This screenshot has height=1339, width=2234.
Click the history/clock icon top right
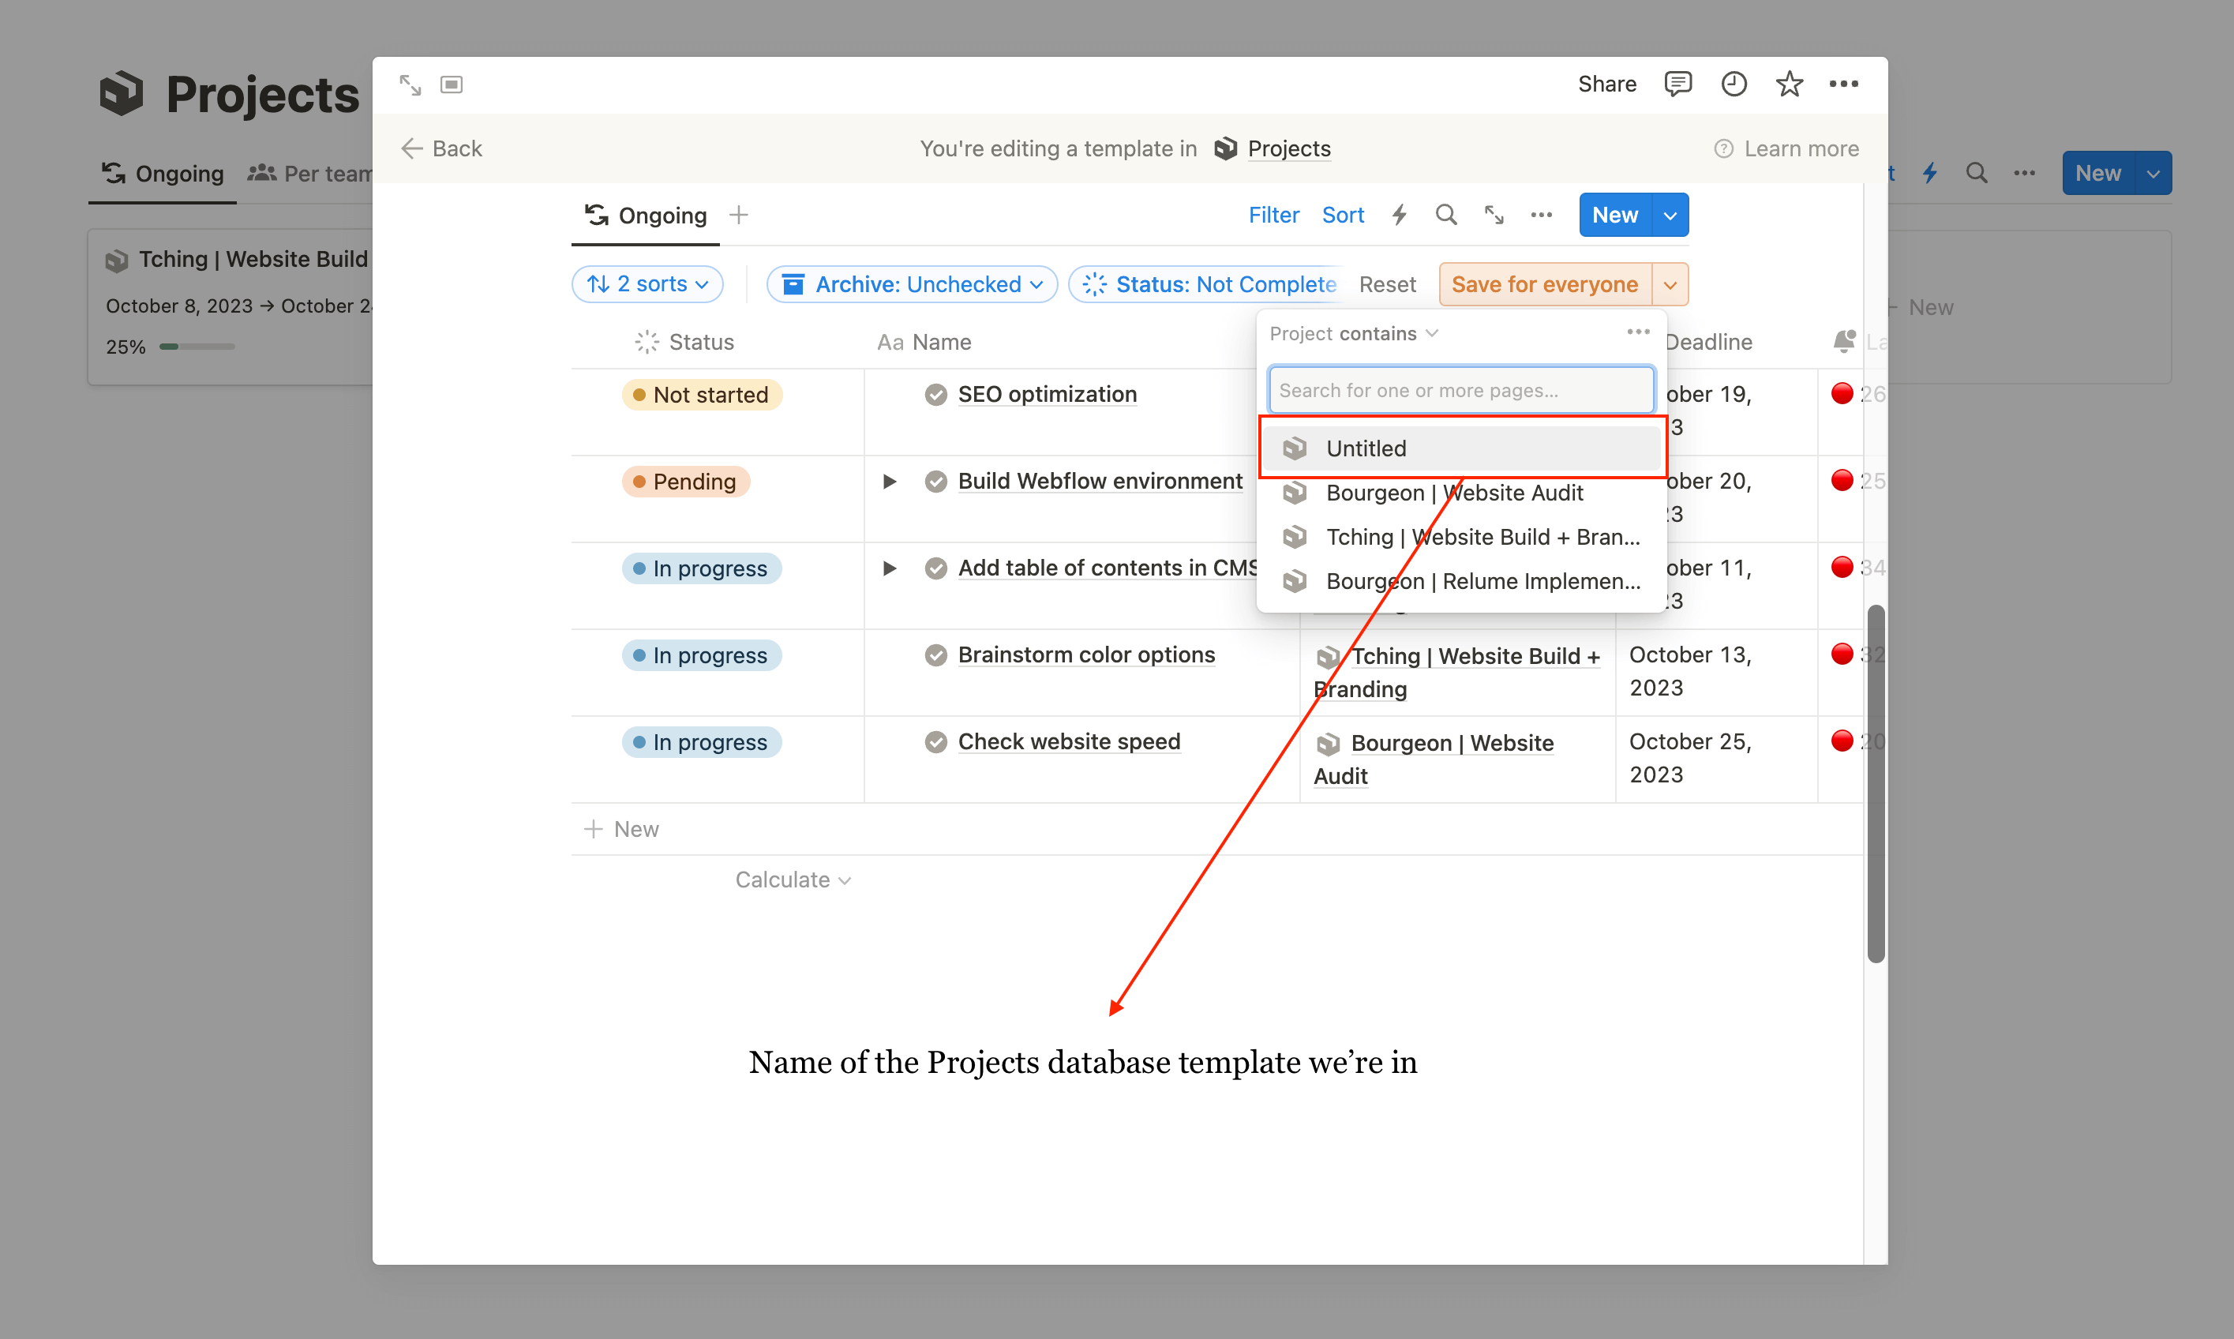click(x=1734, y=83)
